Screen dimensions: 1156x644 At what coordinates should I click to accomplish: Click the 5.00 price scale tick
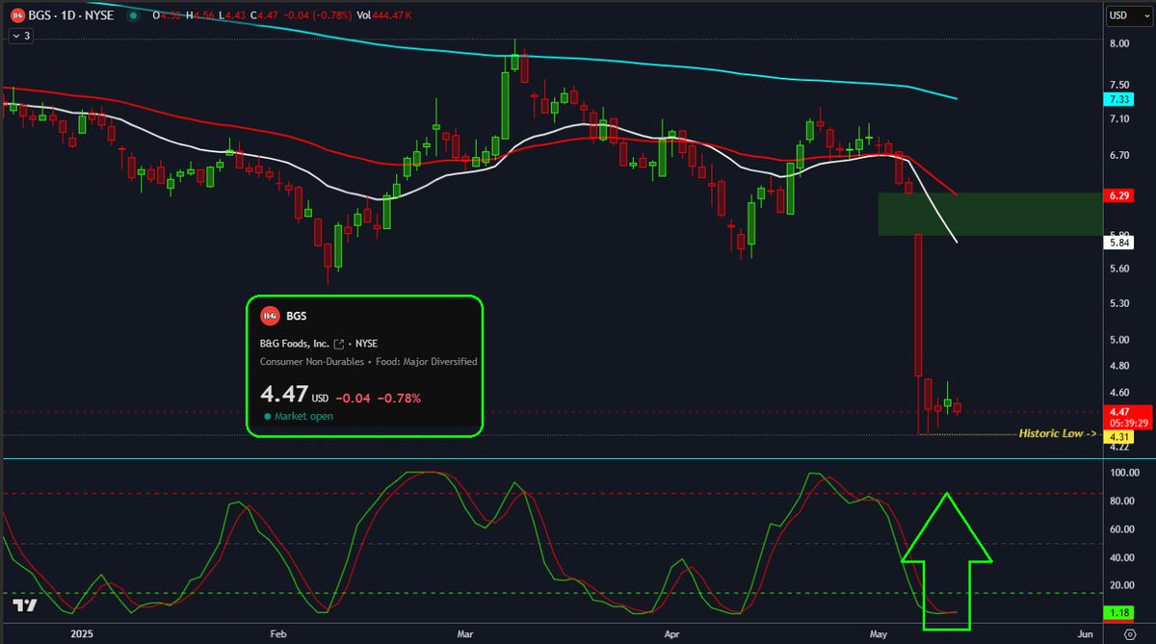coord(1118,340)
